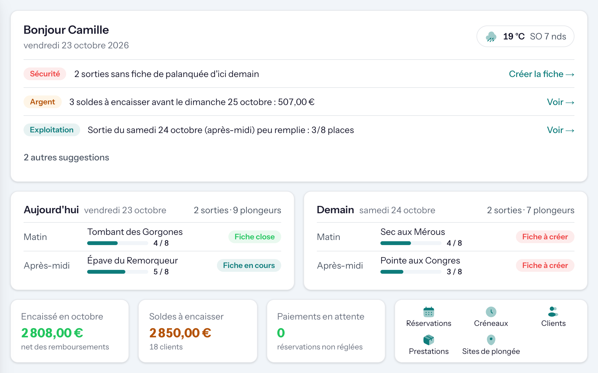Screen dimensions: 598x373
Task: Open the Clients people icon
Action: 553,312
